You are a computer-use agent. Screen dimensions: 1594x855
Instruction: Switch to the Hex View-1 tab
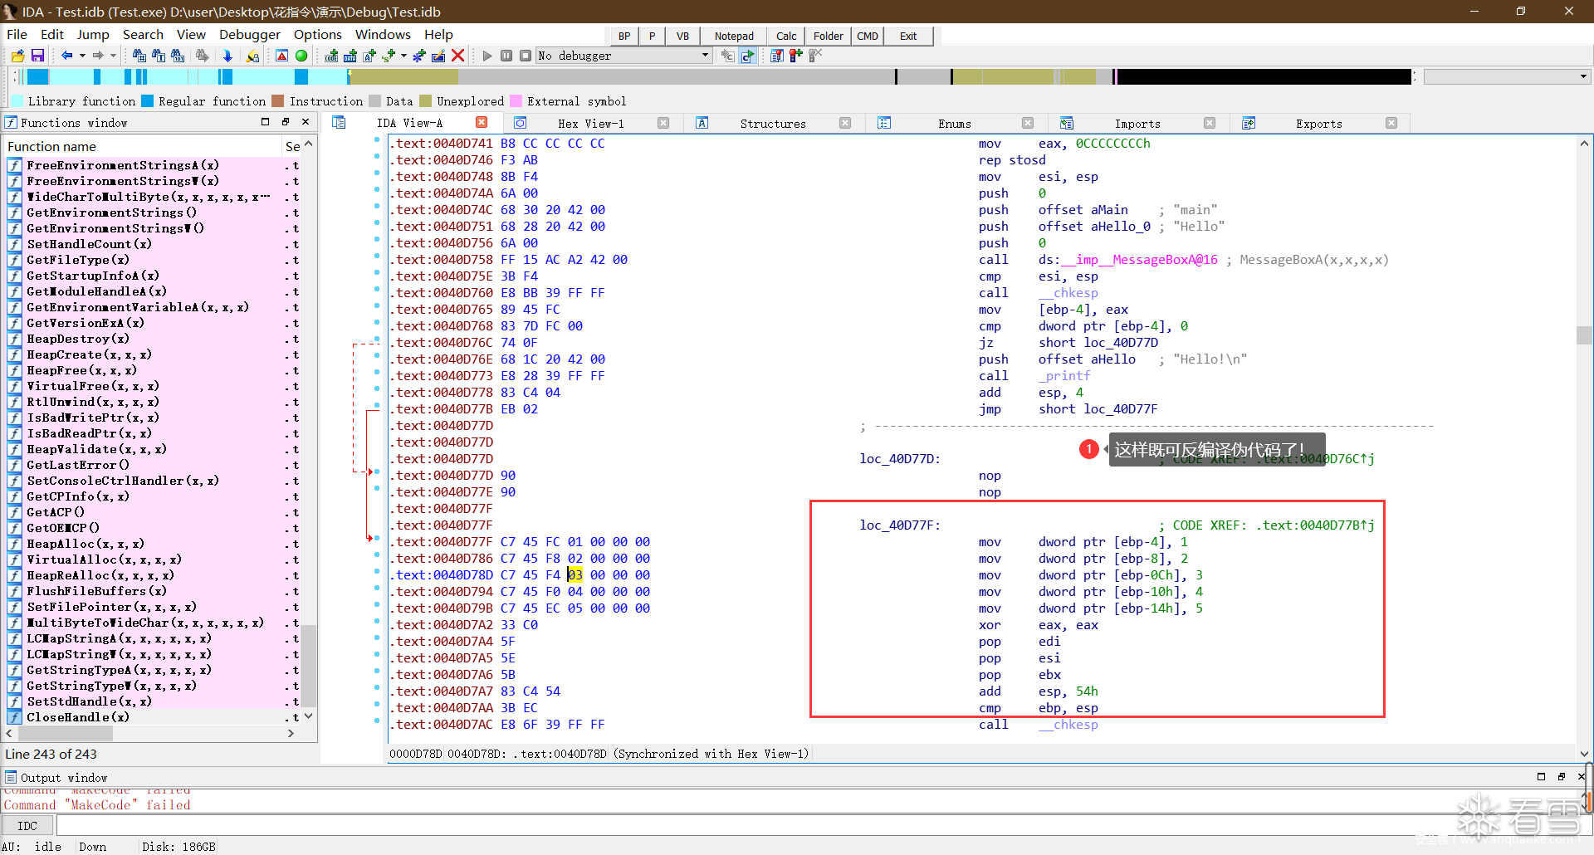click(x=590, y=124)
